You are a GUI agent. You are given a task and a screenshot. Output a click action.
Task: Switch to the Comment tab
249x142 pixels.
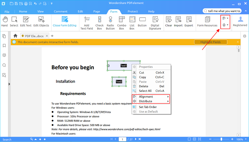60,12
